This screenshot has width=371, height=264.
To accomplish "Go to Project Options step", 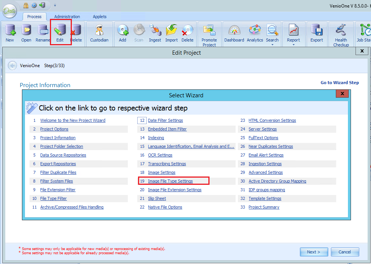I will (54, 129).
